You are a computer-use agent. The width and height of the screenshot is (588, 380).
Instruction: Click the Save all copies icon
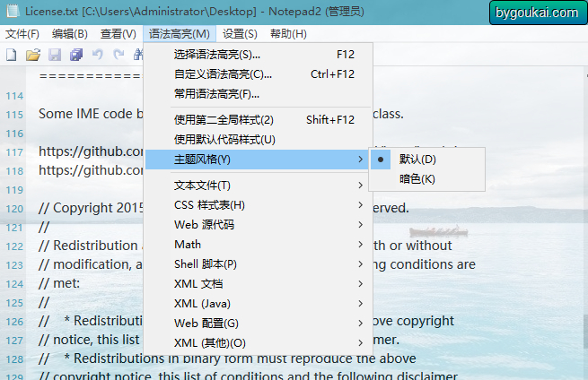(x=76, y=55)
